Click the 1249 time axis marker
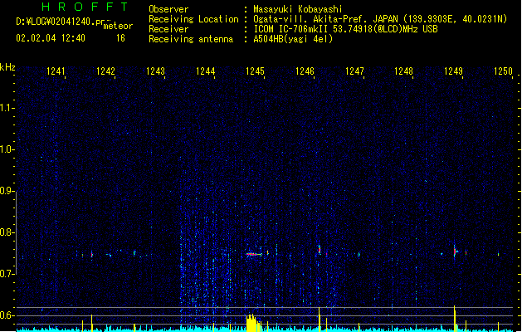This screenshot has height=332, width=522. [453, 71]
